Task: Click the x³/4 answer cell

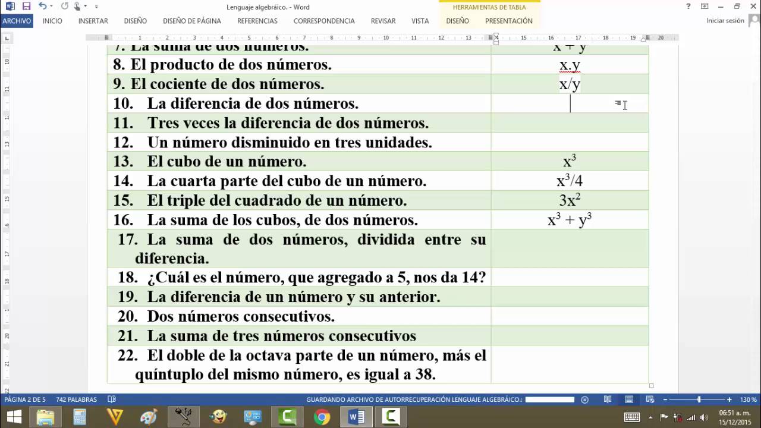Action: coord(570,181)
